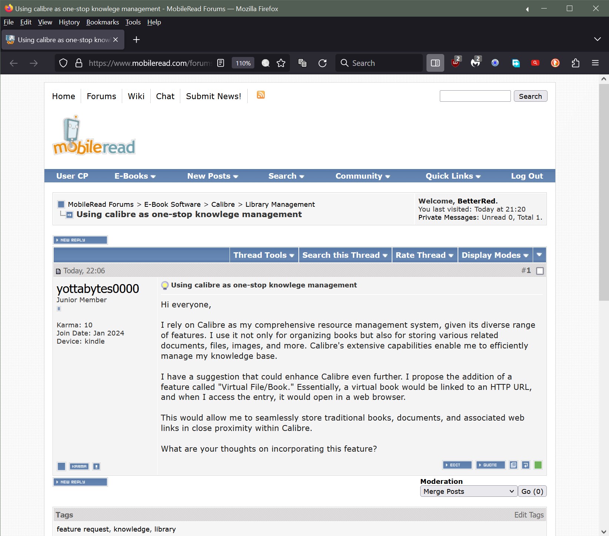
Task: Click the QUOTE post button
Action: tap(491, 465)
